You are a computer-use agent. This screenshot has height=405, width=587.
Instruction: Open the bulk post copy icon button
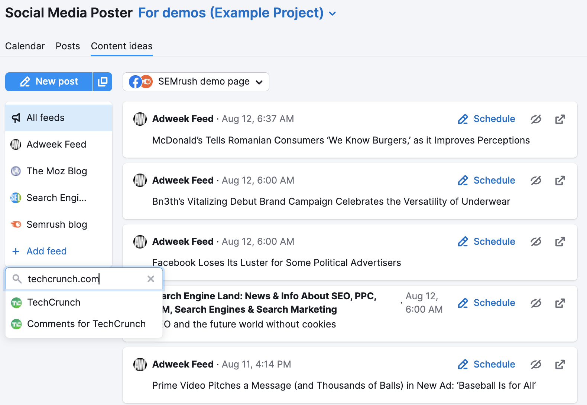coord(103,82)
